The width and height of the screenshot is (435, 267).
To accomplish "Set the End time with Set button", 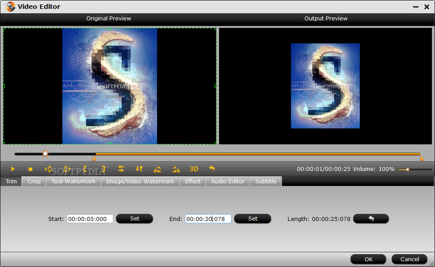I will click(x=253, y=218).
